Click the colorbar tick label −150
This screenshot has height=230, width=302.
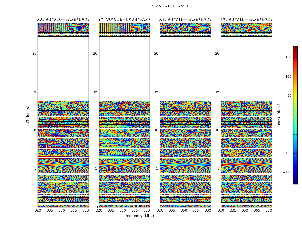[x=287, y=172]
